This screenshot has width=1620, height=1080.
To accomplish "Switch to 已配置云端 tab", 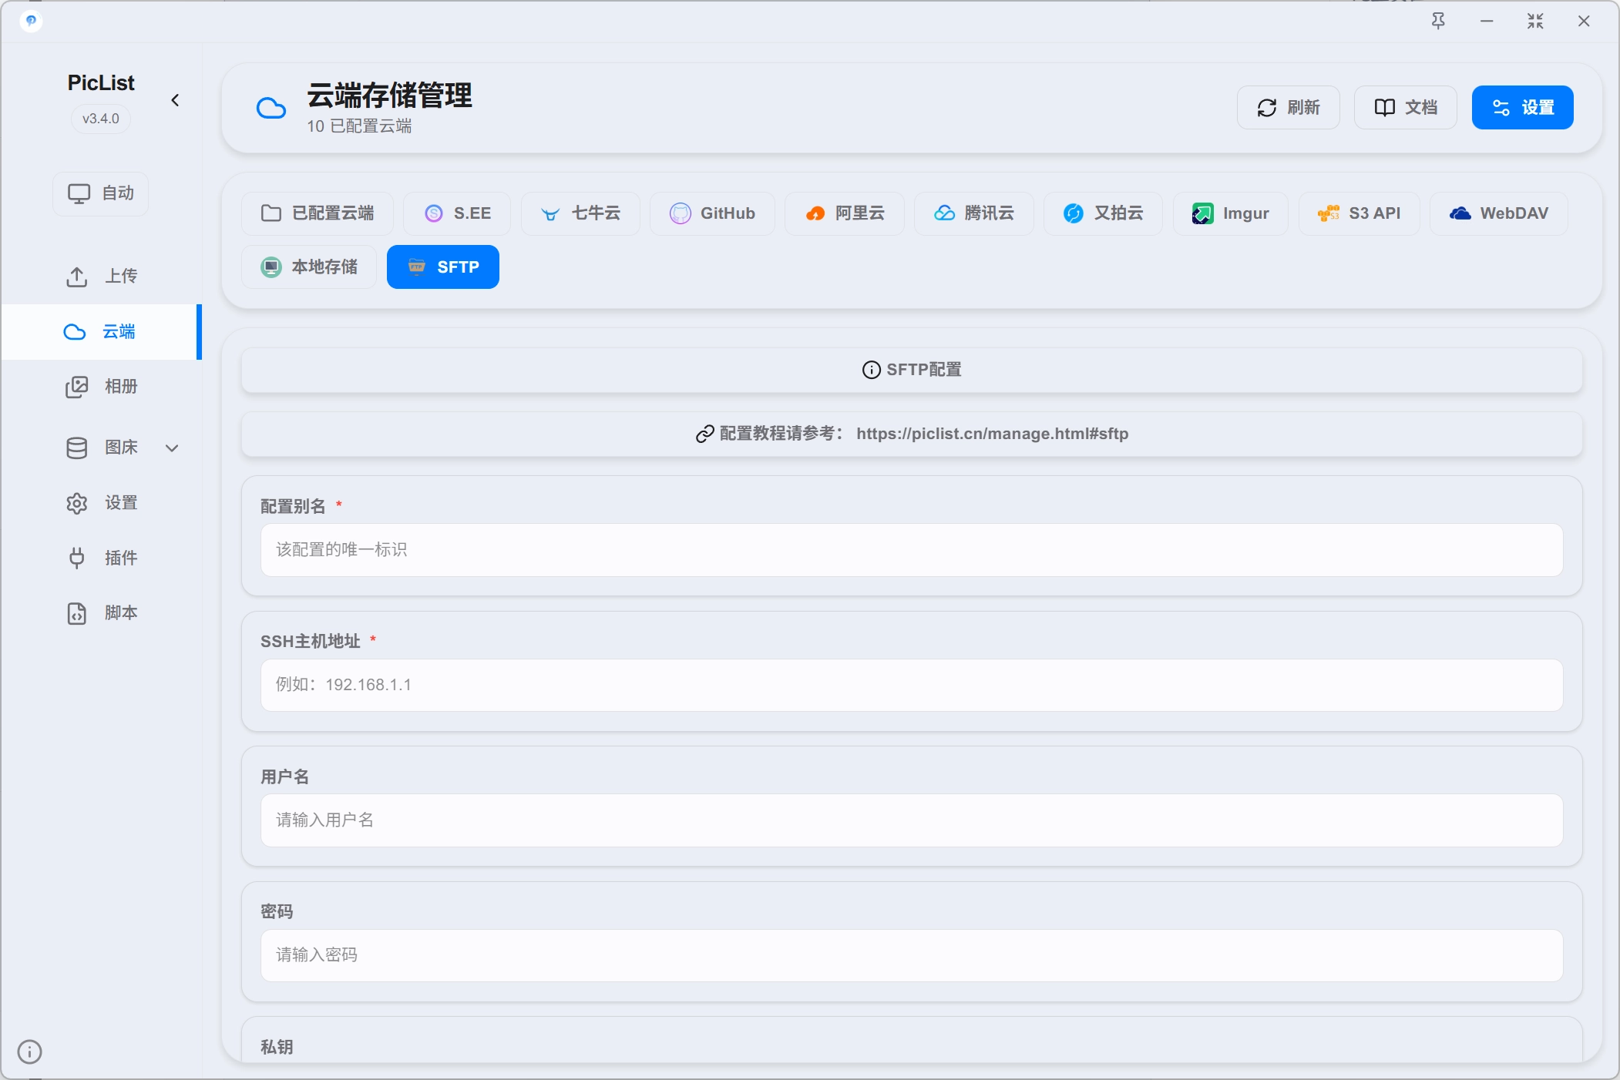I will [x=318, y=213].
